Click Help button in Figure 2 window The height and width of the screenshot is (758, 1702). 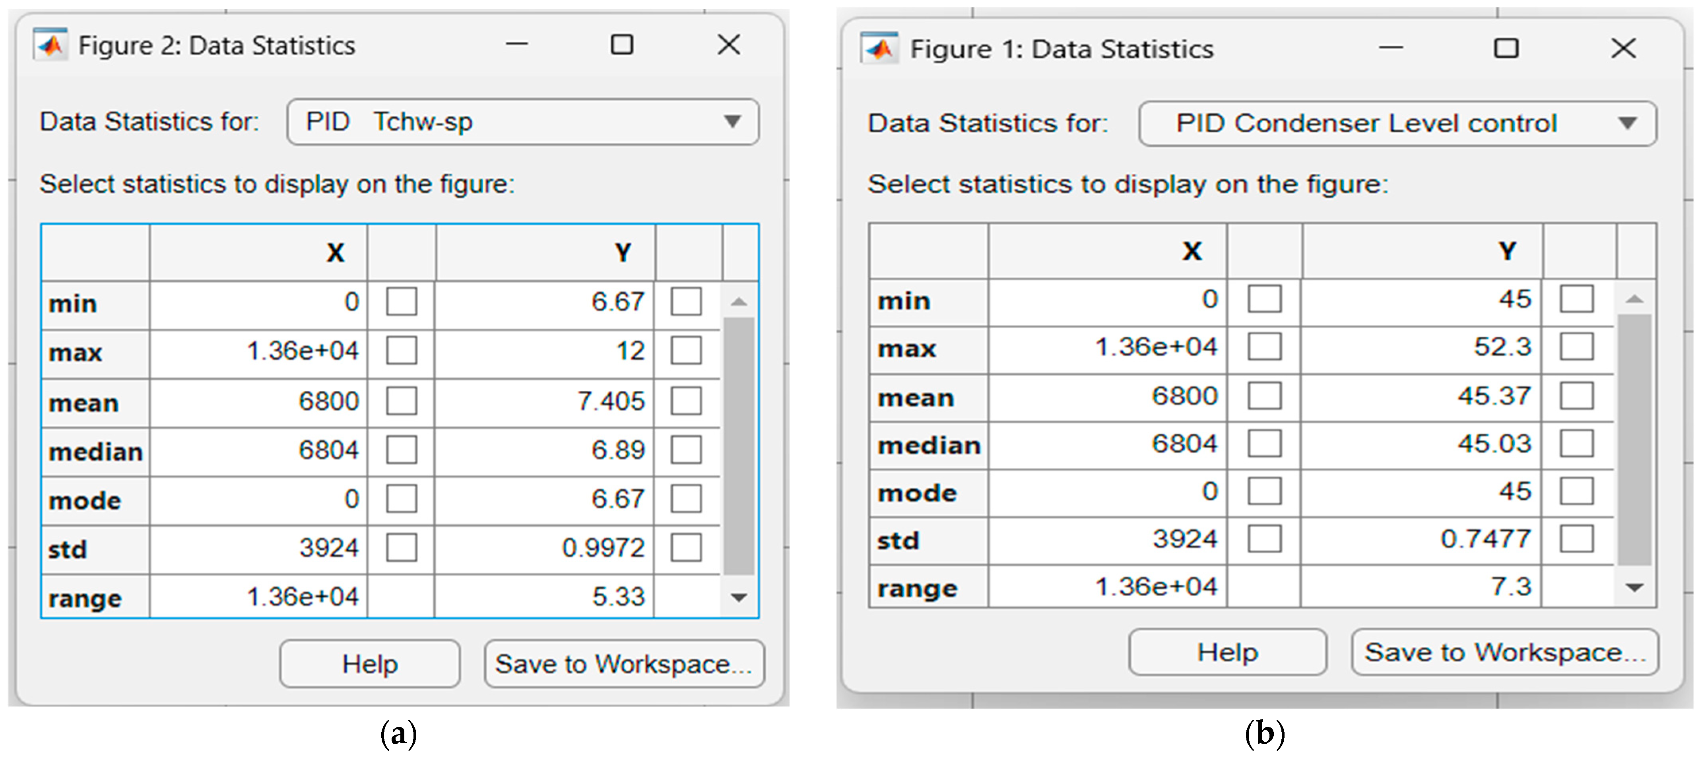coord(369,663)
